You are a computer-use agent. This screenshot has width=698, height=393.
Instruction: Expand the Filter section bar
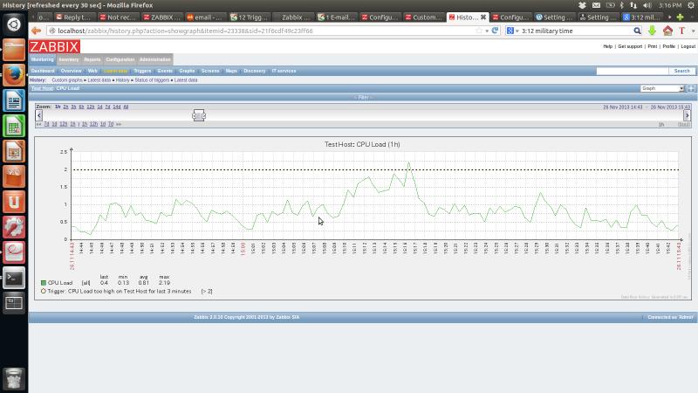(x=363, y=97)
